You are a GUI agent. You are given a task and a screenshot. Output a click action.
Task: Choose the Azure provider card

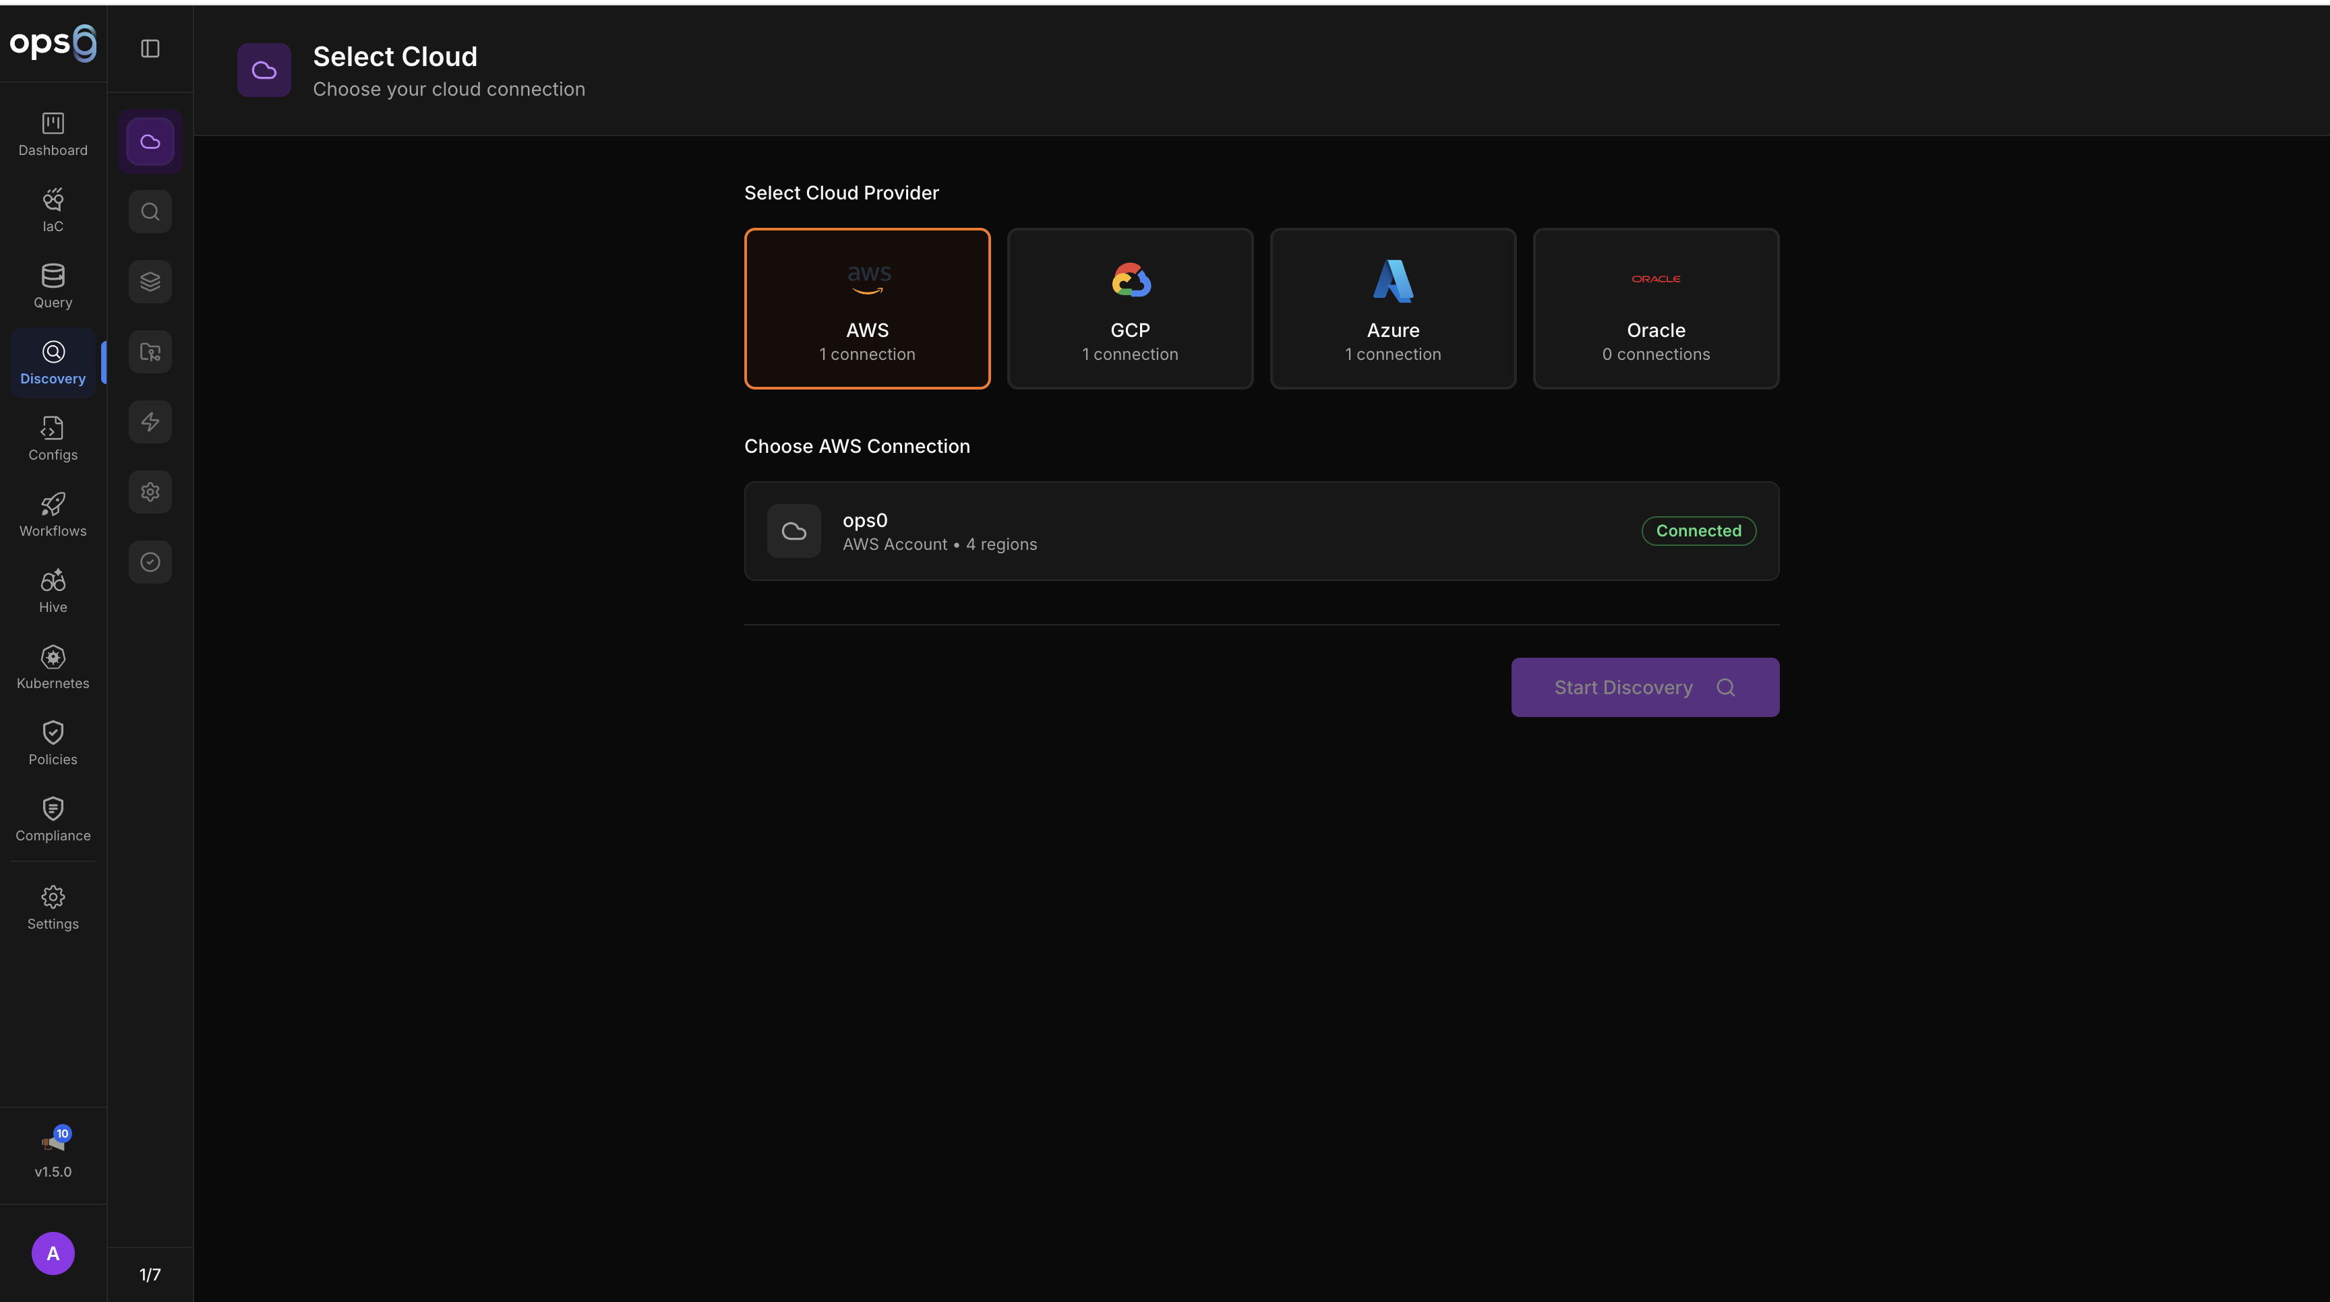(x=1392, y=309)
